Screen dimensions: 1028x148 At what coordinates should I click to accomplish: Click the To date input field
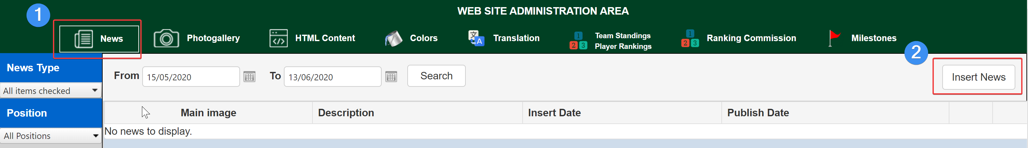[x=333, y=77]
